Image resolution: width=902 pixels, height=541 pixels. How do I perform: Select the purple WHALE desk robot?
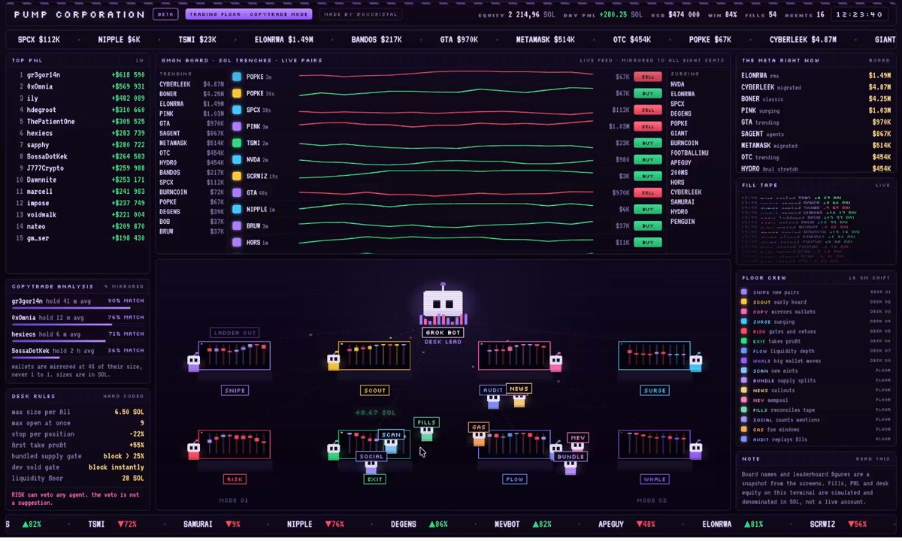(696, 451)
